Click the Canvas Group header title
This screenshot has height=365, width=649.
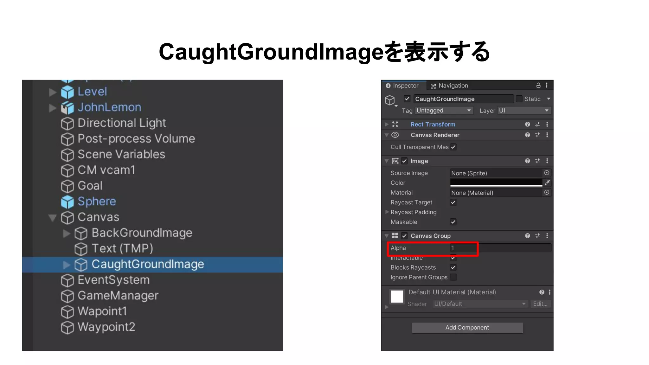click(431, 236)
